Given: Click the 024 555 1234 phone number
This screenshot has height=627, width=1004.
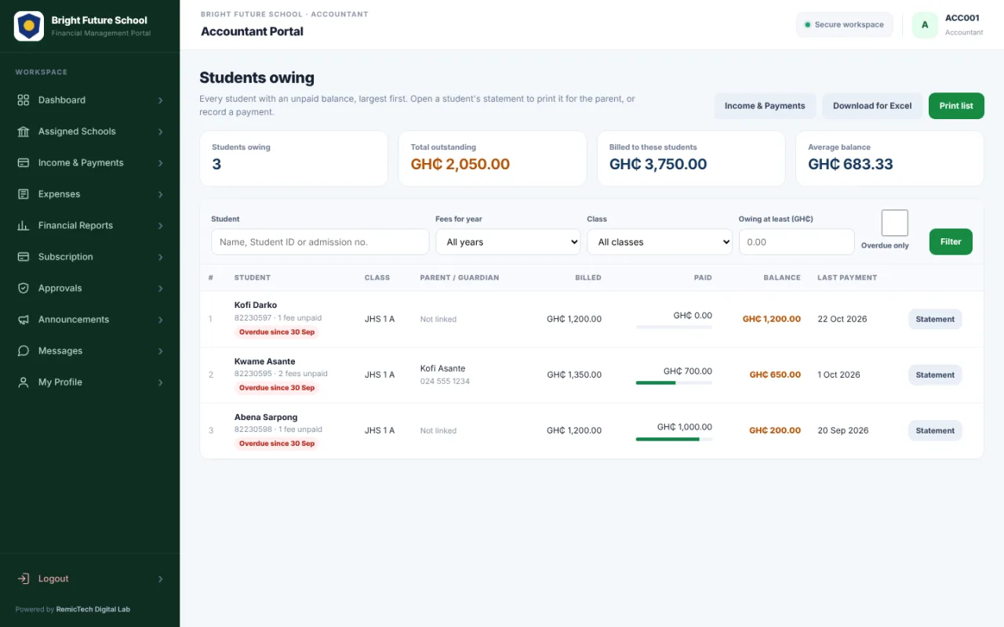Looking at the screenshot, I should (x=445, y=382).
